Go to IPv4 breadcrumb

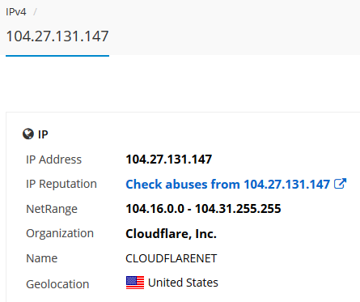point(16,12)
